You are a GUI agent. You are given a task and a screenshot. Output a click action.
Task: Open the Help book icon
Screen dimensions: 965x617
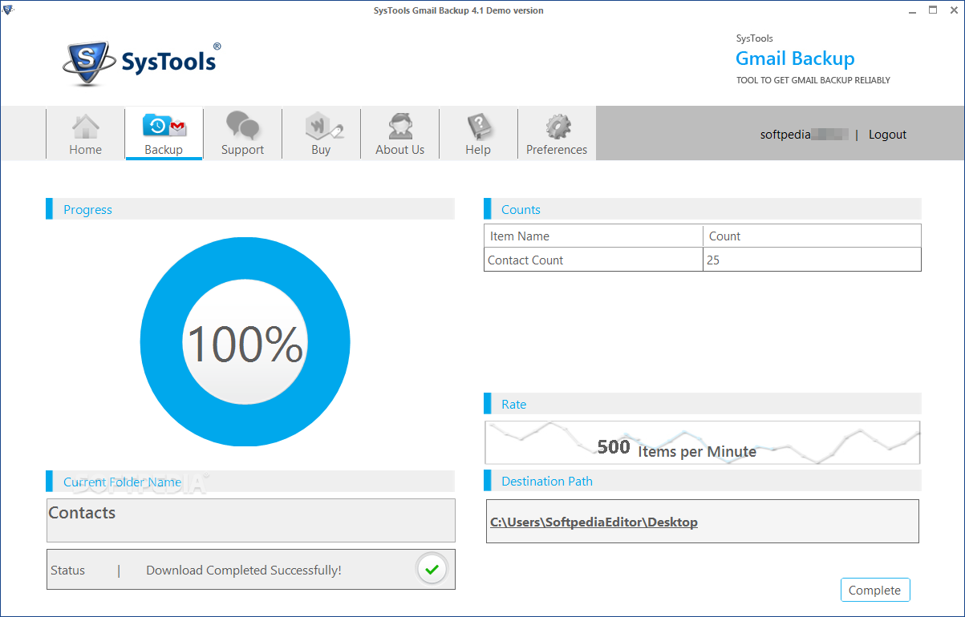pyautogui.click(x=478, y=127)
